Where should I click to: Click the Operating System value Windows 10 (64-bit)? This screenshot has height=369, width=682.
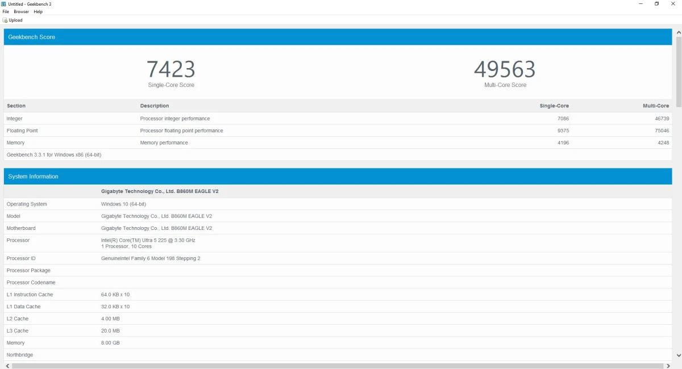[x=123, y=204]
